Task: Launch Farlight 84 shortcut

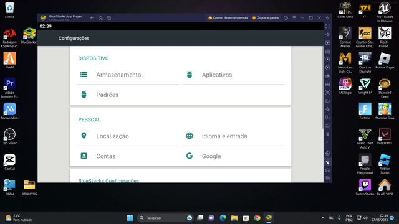Action: click(365, 86)
